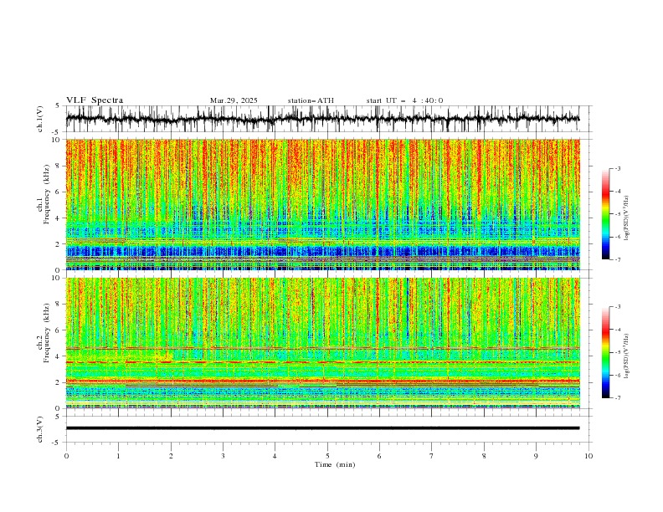This screenshot has width=663, height=512.
Task: Click the red band near 2 kHz in ch.2
Action: 322,381
